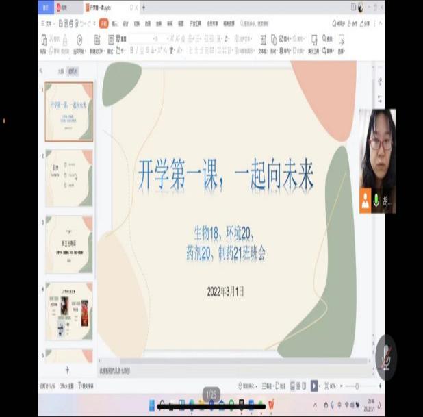The height and width of the screenshot is (417, 423).
Task: Click the paste icon in ribbon
Action: pyautogui.click(x=44, y=40)
